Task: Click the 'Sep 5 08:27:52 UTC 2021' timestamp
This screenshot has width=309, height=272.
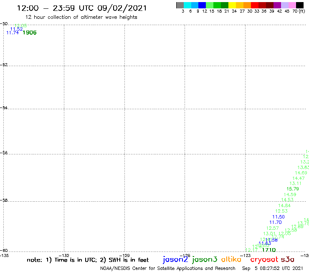Action: 273,268
